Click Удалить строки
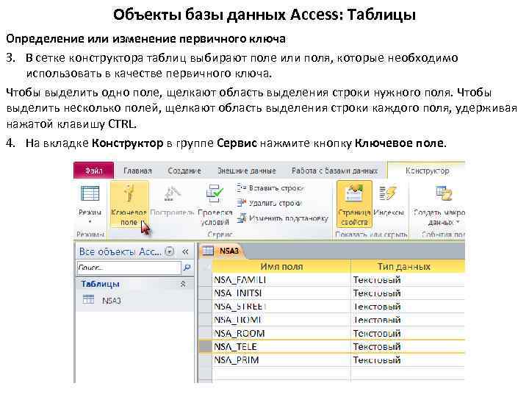Viewport: 529px width, 397px height. (x=269, y=203)
